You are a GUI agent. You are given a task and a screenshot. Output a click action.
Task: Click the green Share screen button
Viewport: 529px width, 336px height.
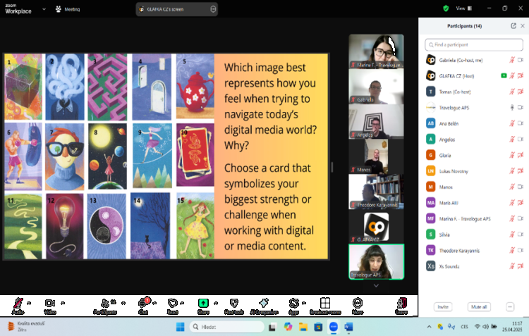coord(203,304)
